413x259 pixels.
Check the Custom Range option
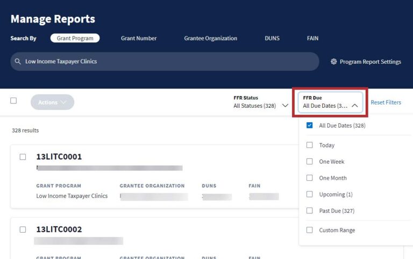pyautogui.click(x=309, y=230)
